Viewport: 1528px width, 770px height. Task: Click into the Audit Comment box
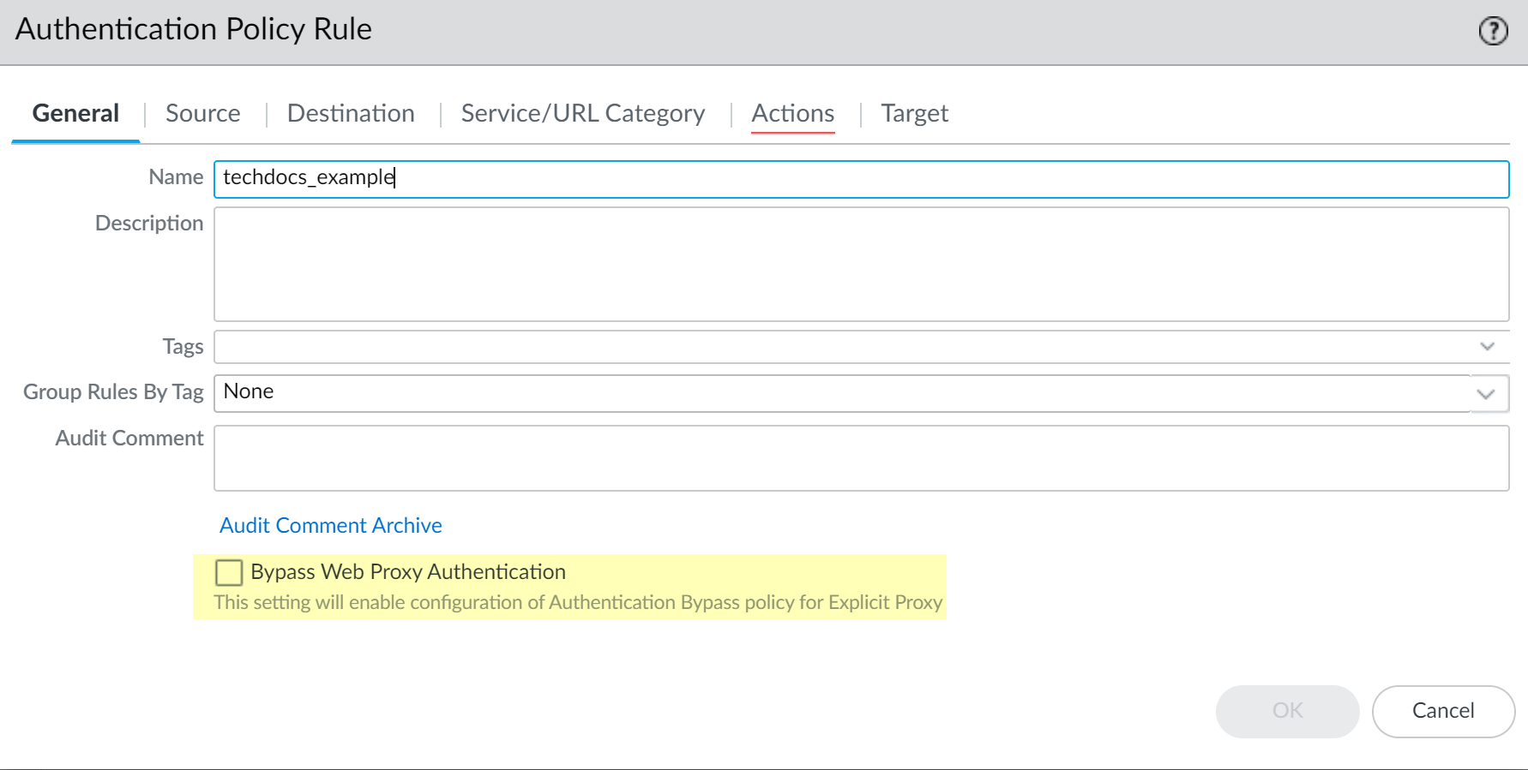[x=860, y=458]
